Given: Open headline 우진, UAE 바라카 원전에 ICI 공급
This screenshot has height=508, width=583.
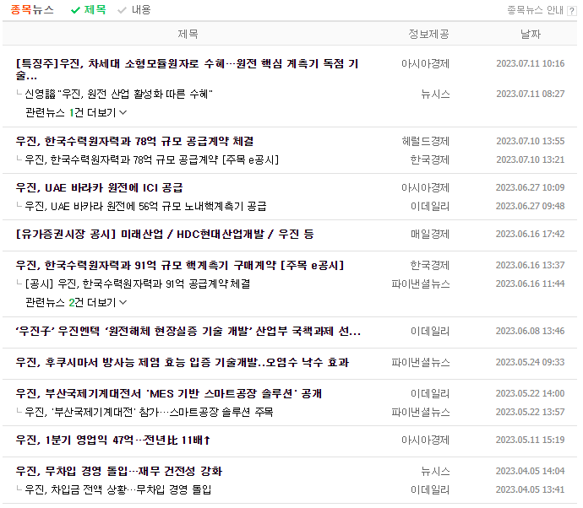Looking at the screenshot, I should [99, 187].
